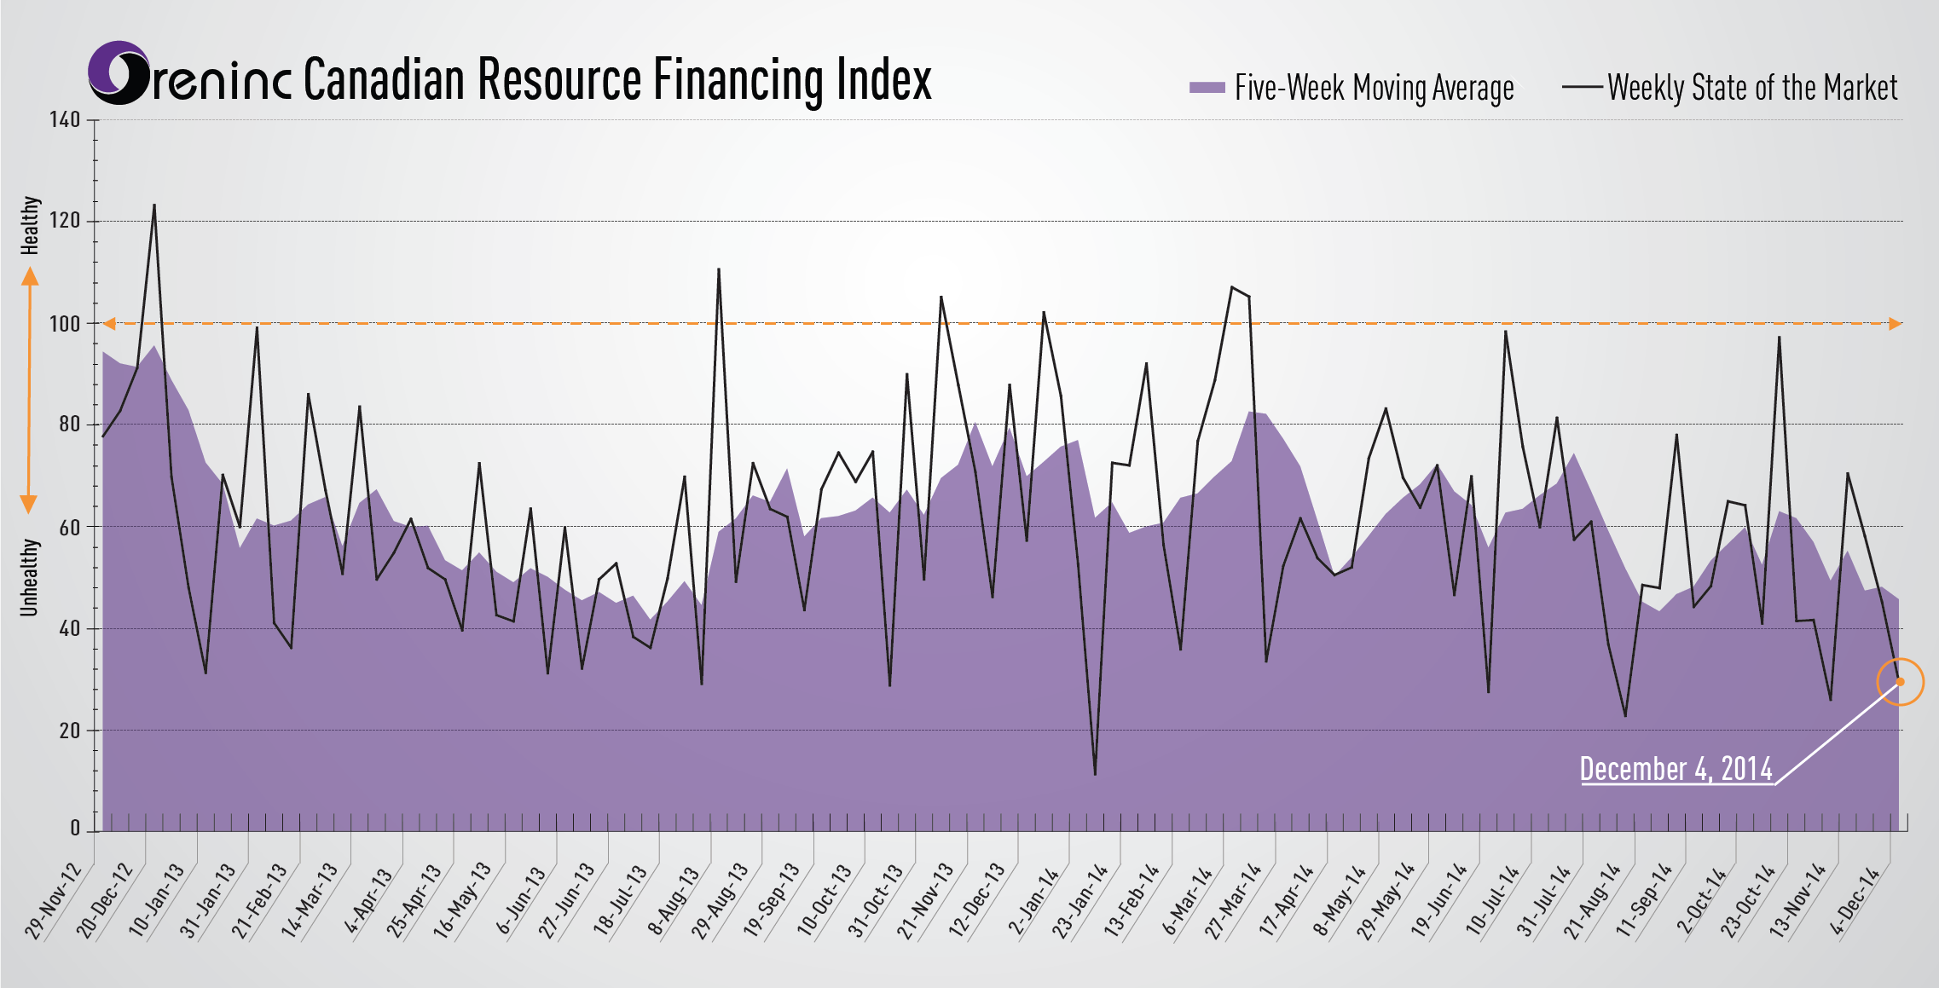Click the 'Unhealthy' axis label
Viewport: 1939px width, 988px height.
click(x=30, y=577)
